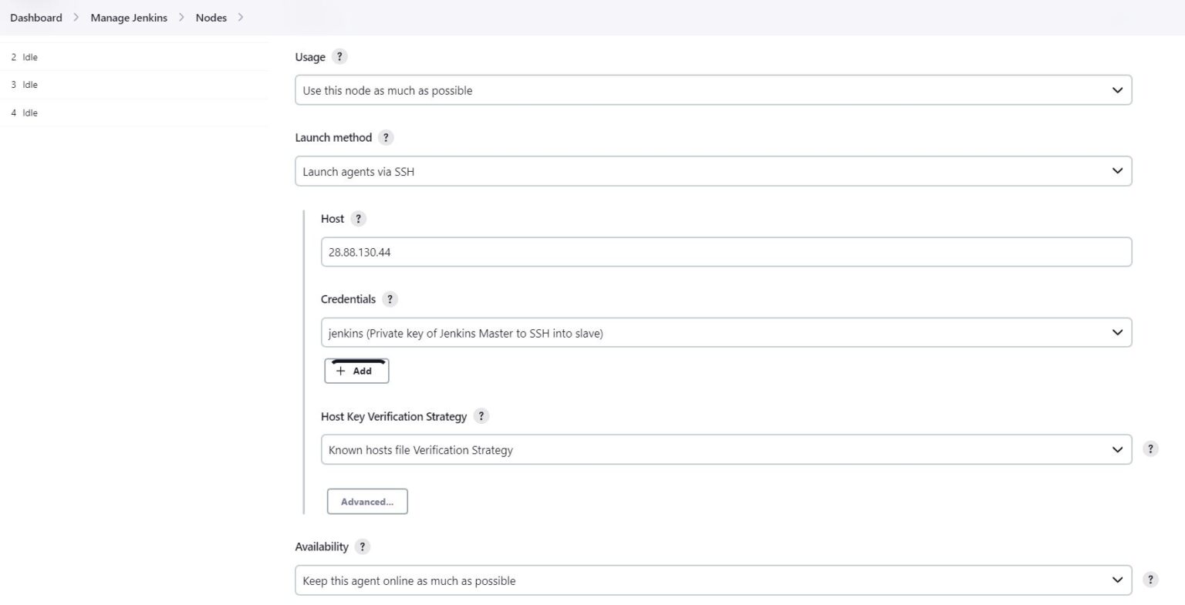Change the Launch agents via SSH dropdown
This screenshot has height=605, width=1185.
click(x=710, y=171)
